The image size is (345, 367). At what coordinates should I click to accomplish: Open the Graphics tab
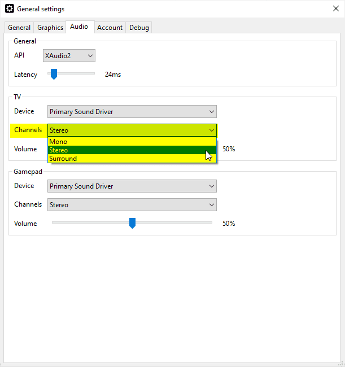point(50,28)
